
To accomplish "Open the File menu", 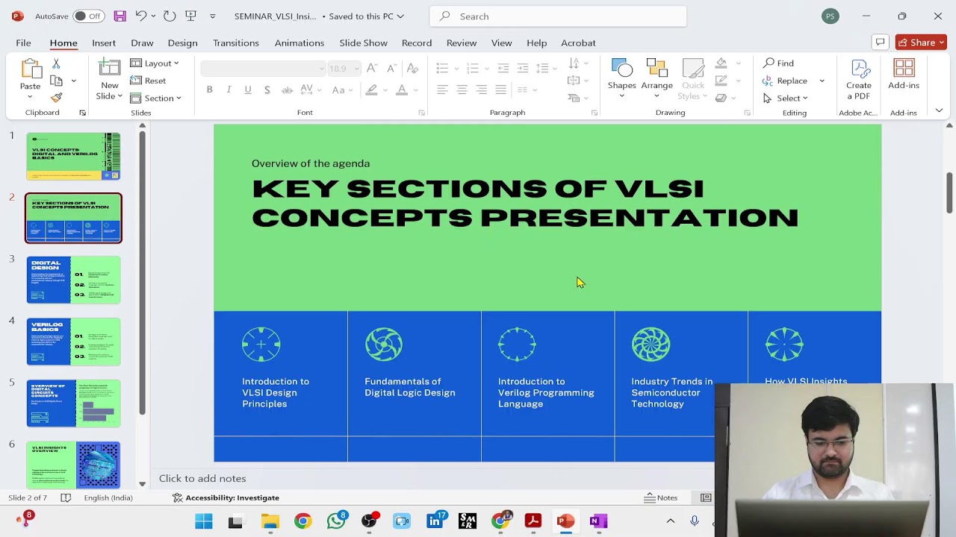I will click(x=23, y=43).
